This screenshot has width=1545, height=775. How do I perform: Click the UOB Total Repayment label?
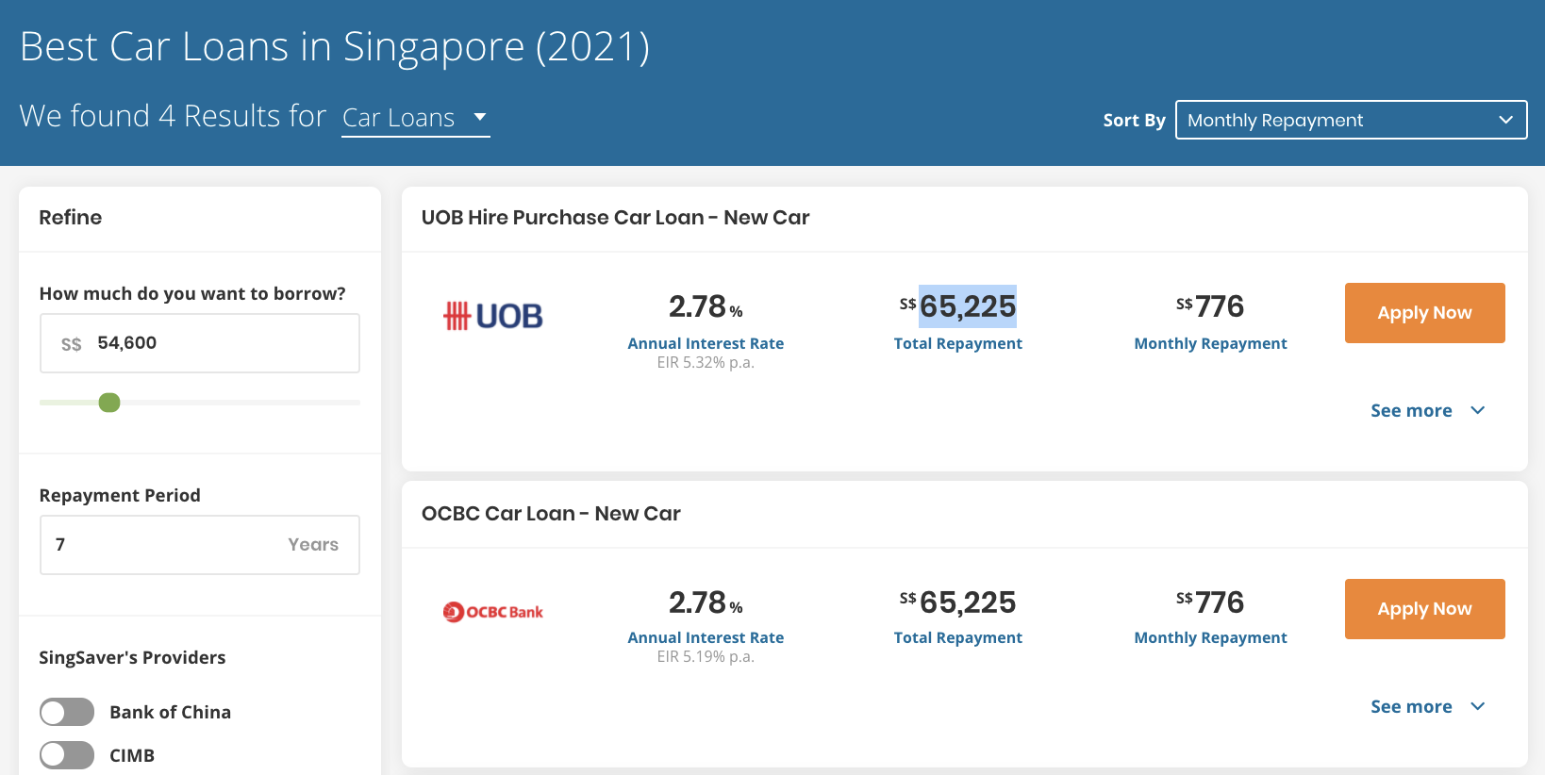click(958, 343)
